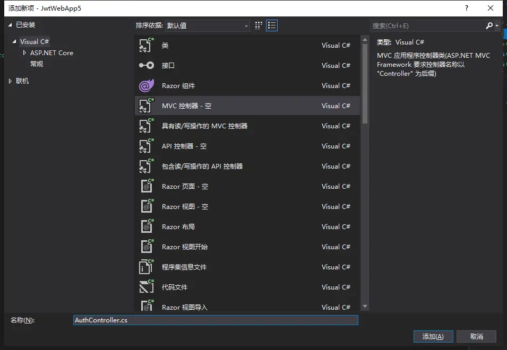Image resolution: width=507 pixels, height=350 pixels.
Task: Click the template list scrollbar thumb
Action: [x=365, y=84]
